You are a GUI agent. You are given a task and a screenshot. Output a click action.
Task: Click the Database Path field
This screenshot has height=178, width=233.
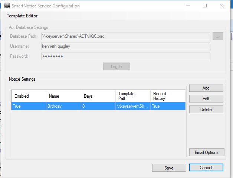126,36
